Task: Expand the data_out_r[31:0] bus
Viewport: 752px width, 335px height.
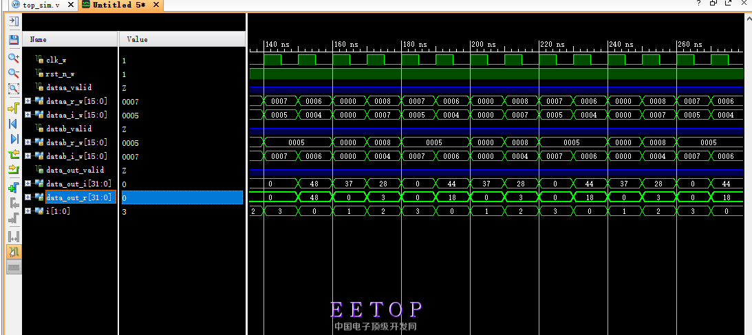Action: coord(28,197)
